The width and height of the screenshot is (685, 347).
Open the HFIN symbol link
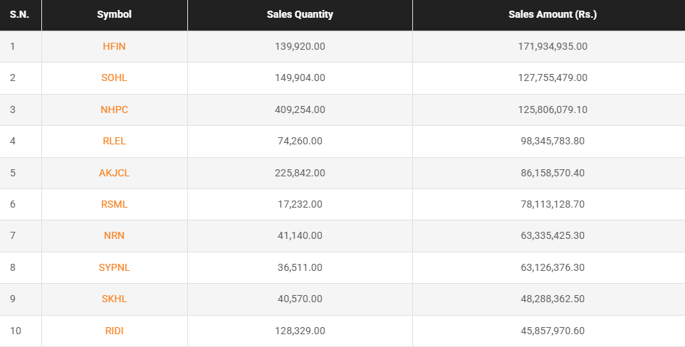(114, 46)
